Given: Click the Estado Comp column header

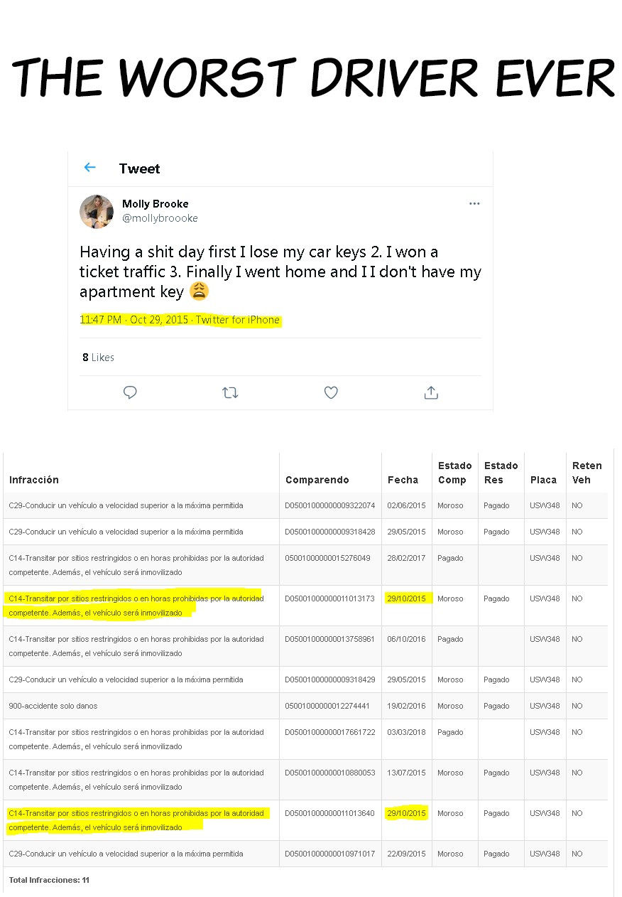Looking at the screenshot, I should pyautogui.click(x=454, y=473).
